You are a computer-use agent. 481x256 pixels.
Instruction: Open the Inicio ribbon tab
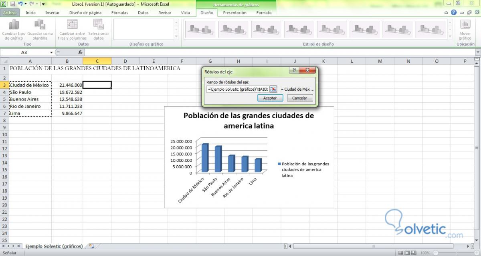(x=30, y=13)
